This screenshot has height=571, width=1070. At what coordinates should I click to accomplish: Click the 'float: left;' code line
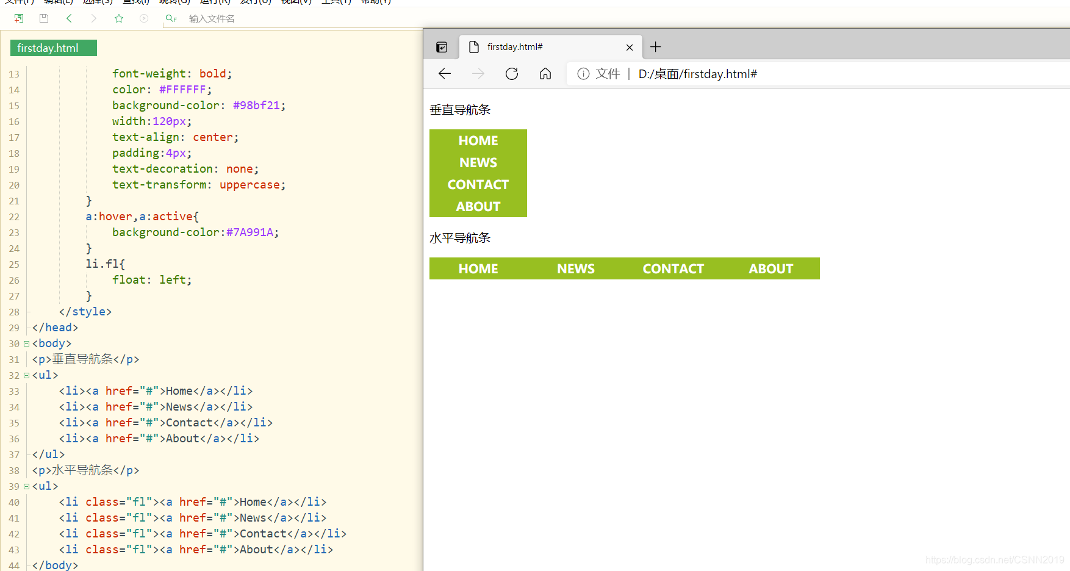tap(152, 280)
